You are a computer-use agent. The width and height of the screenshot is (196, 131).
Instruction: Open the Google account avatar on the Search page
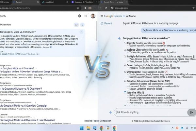point(93,16)
